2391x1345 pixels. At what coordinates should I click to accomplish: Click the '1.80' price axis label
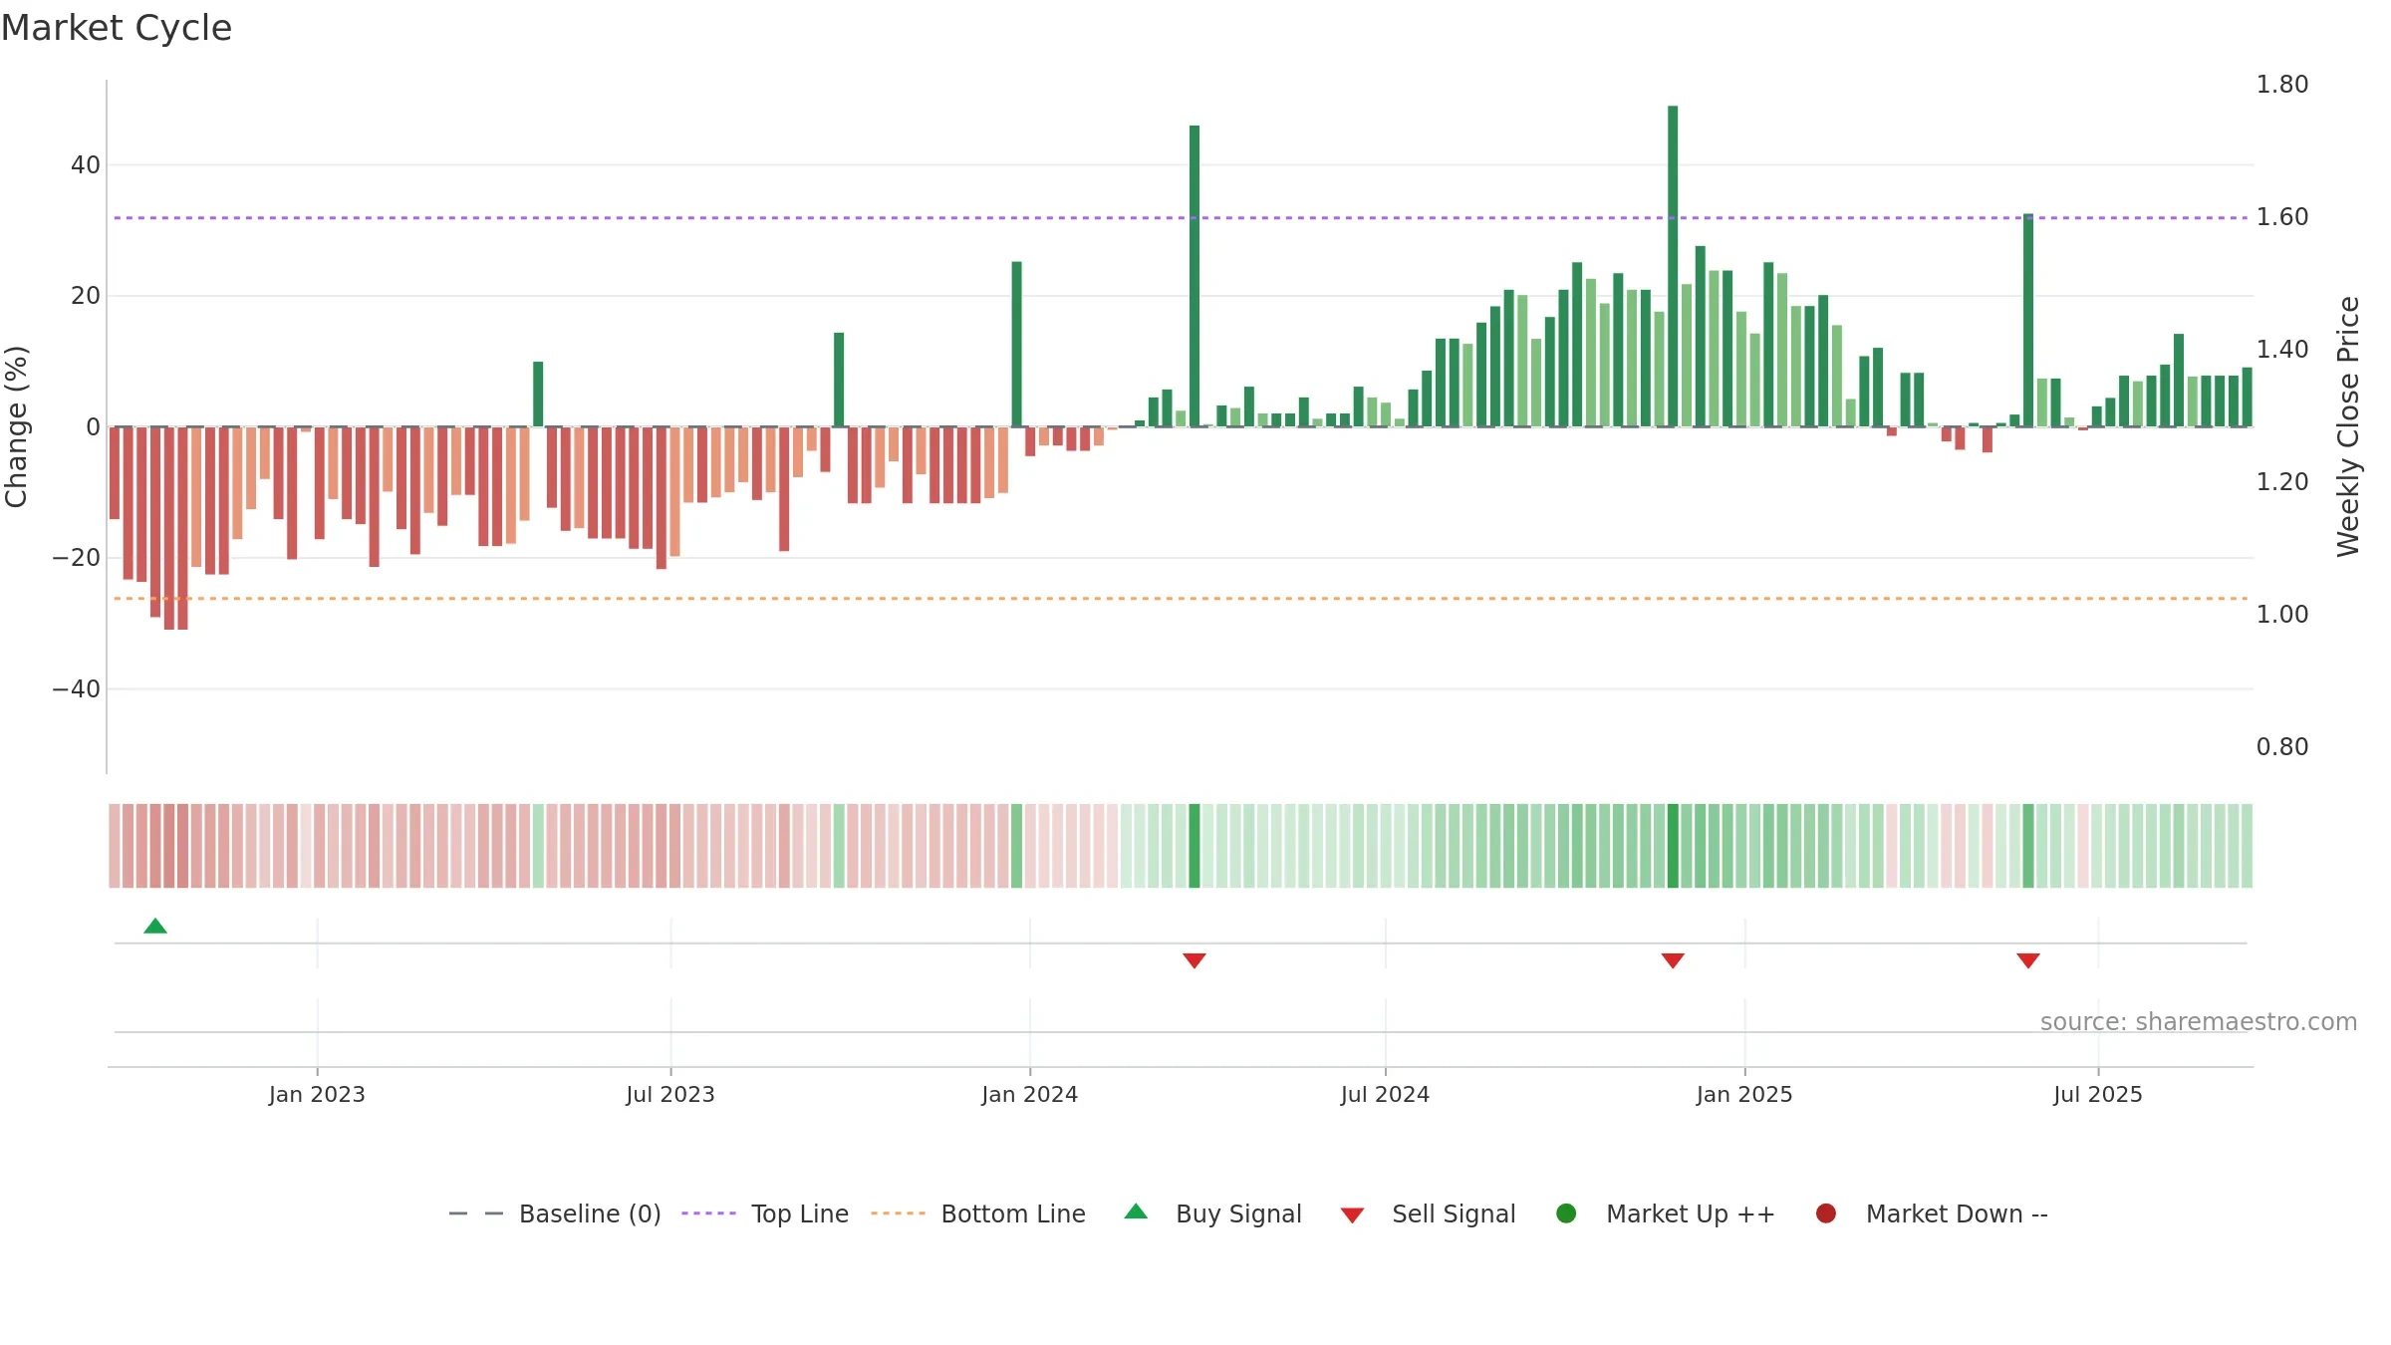(x=2282, y=84)
